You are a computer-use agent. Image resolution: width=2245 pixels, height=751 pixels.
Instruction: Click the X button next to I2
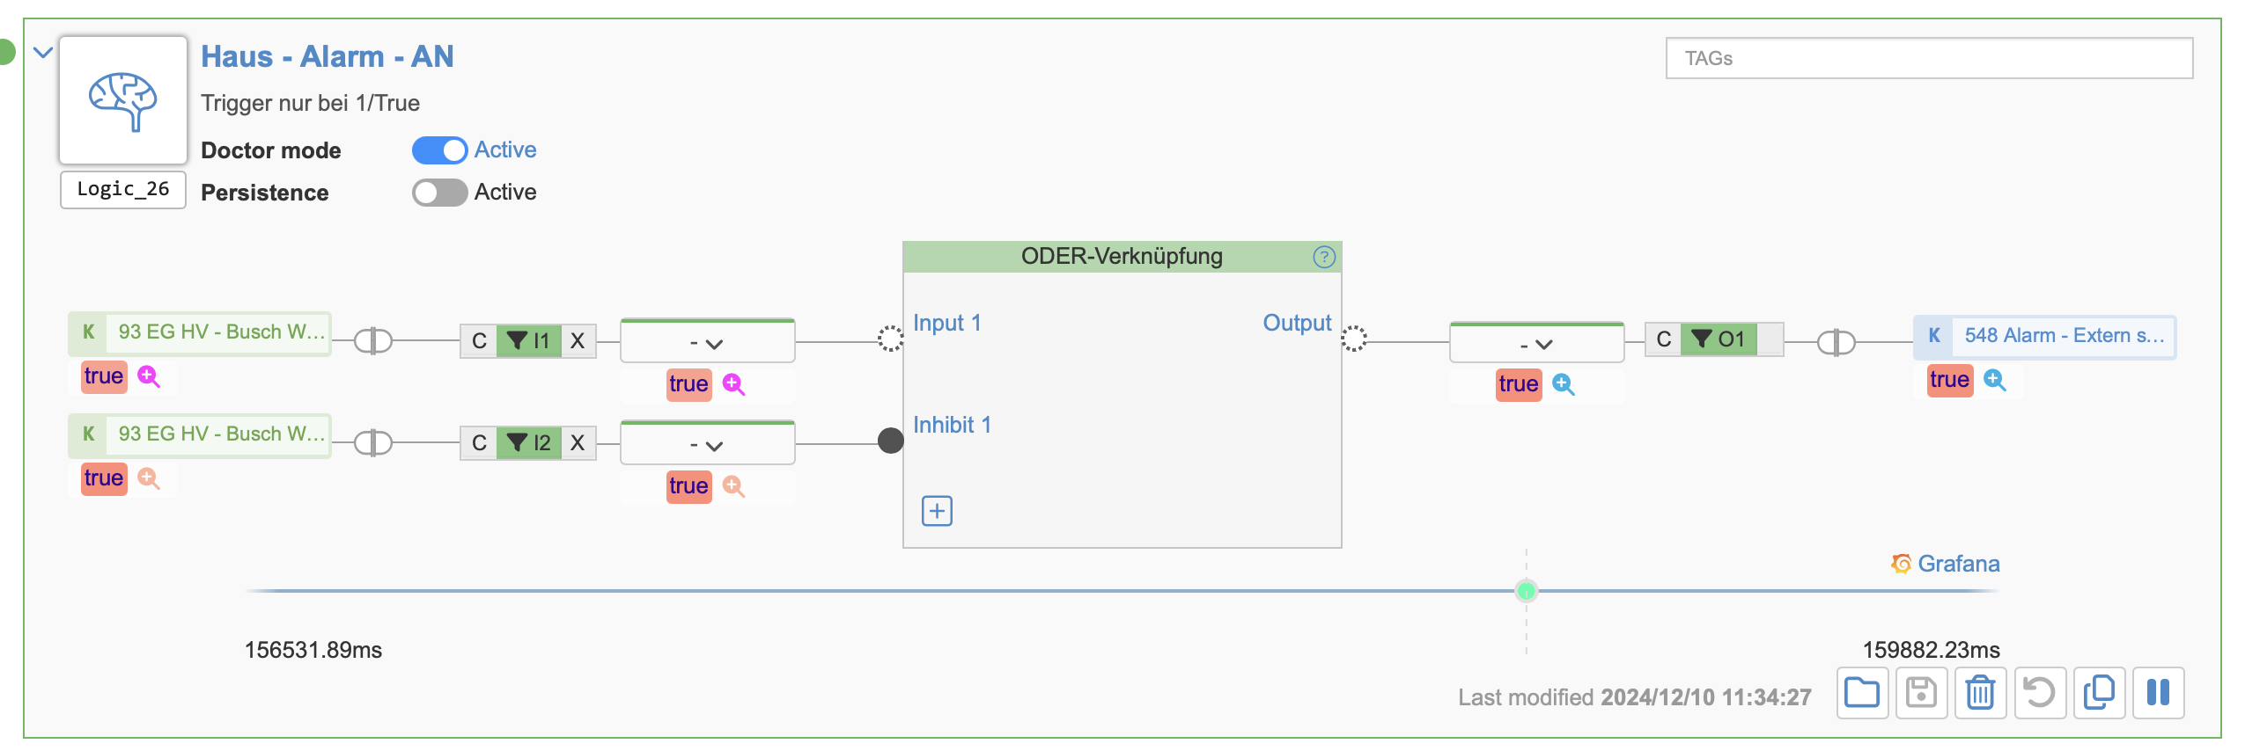click(x=578, y=442)
